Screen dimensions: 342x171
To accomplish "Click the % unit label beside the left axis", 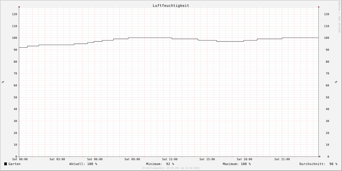I will tap(3, 82).
